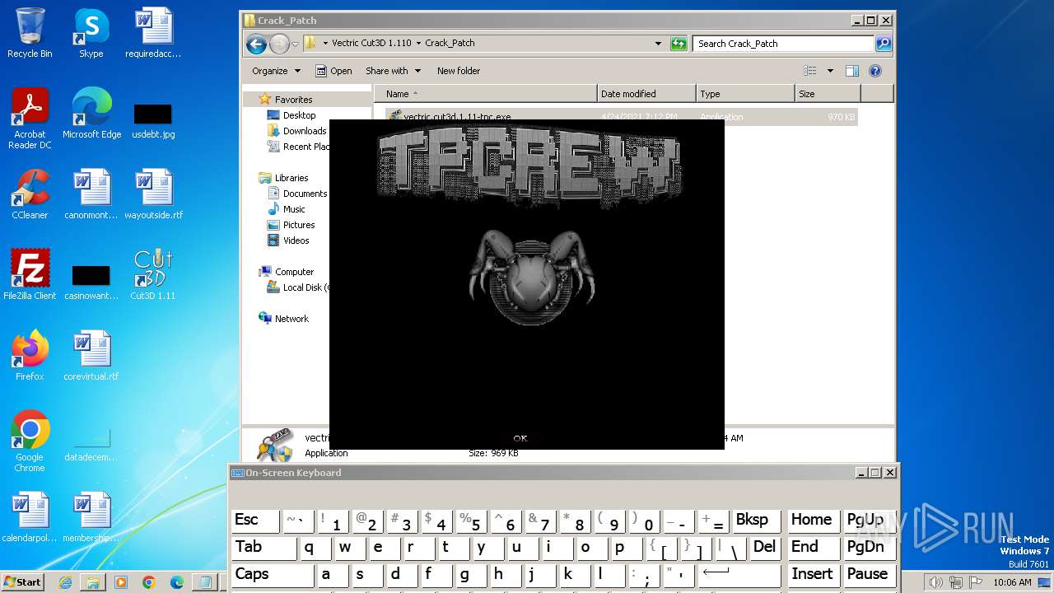Select Computer in navigation pane

coord(294,272)
